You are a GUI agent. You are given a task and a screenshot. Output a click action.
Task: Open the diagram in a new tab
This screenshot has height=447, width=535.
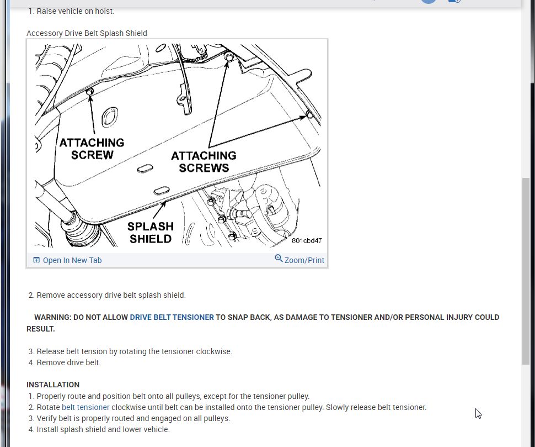tap(72, 260)
